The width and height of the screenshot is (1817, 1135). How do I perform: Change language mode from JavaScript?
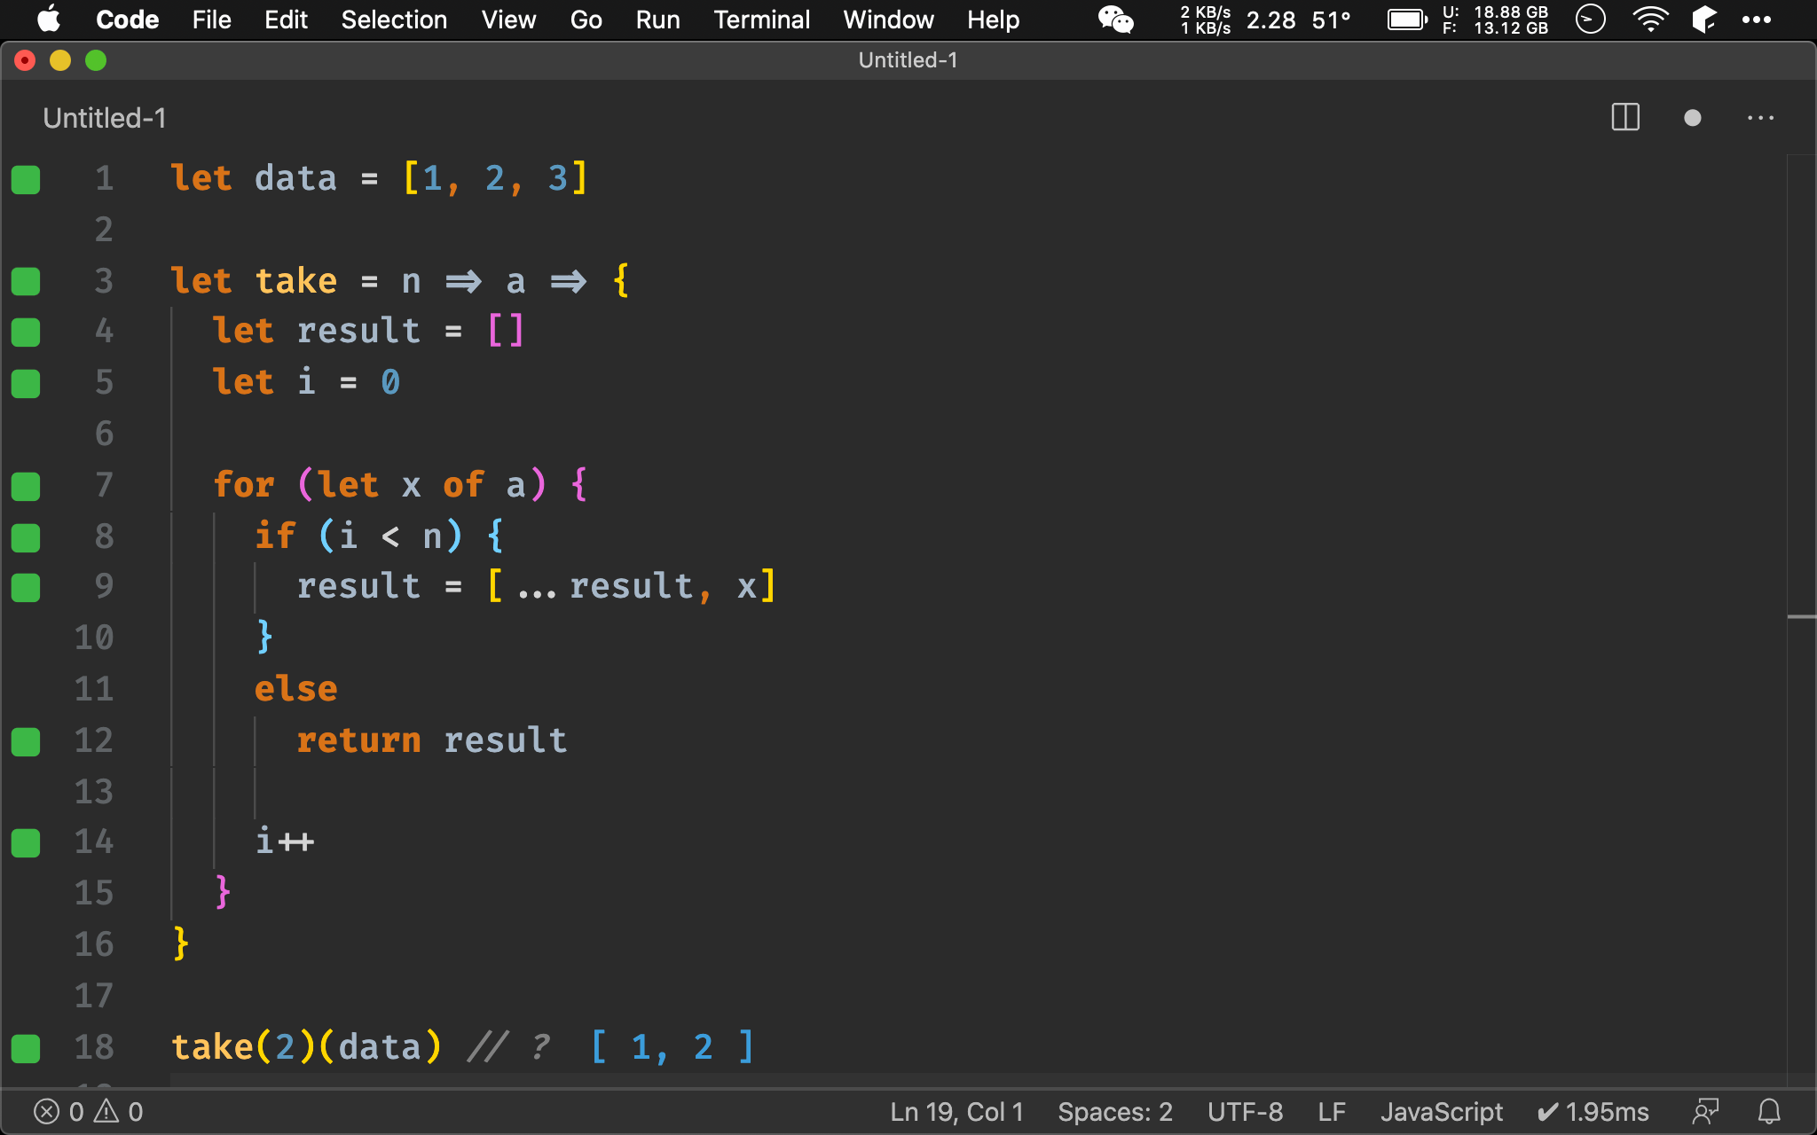pos(1442,1112)
